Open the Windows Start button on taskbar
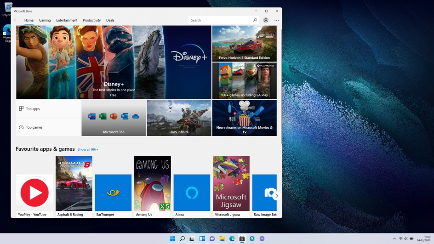This screenshot has width=434, height=244. [172, 239]
